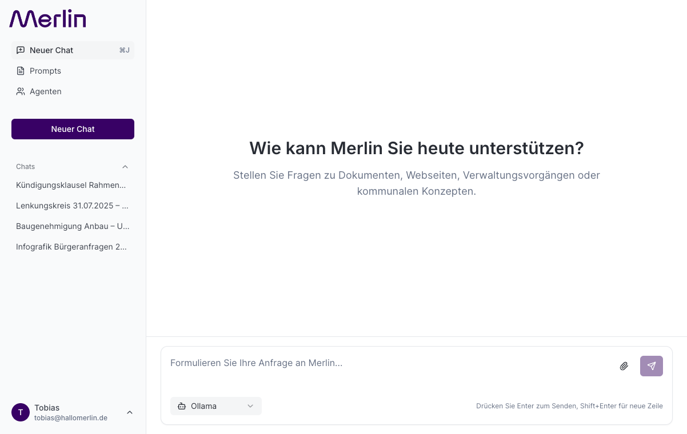
Task: Open chat Baugenehmigung Anbau
Action: point(73,226)
